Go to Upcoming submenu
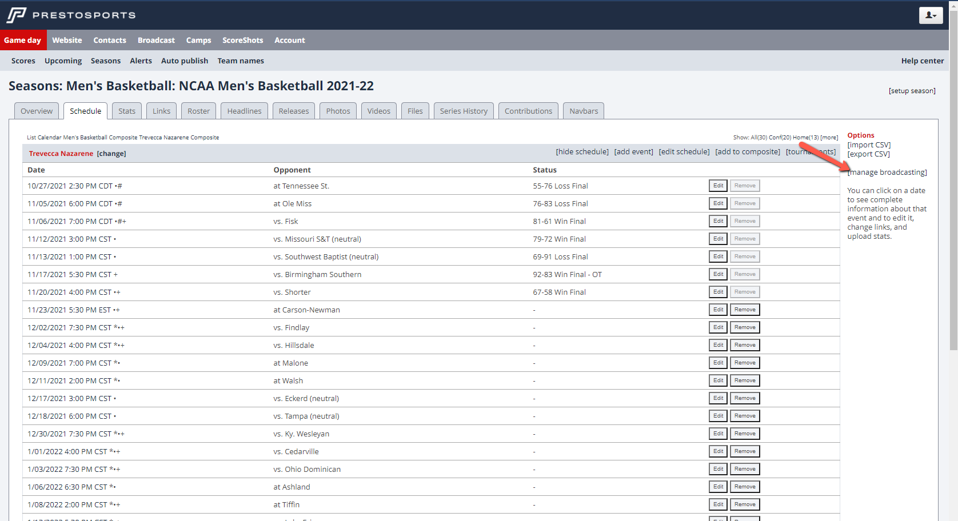The height and width of the screenshot is (521, 958). (x=63, y=61)
